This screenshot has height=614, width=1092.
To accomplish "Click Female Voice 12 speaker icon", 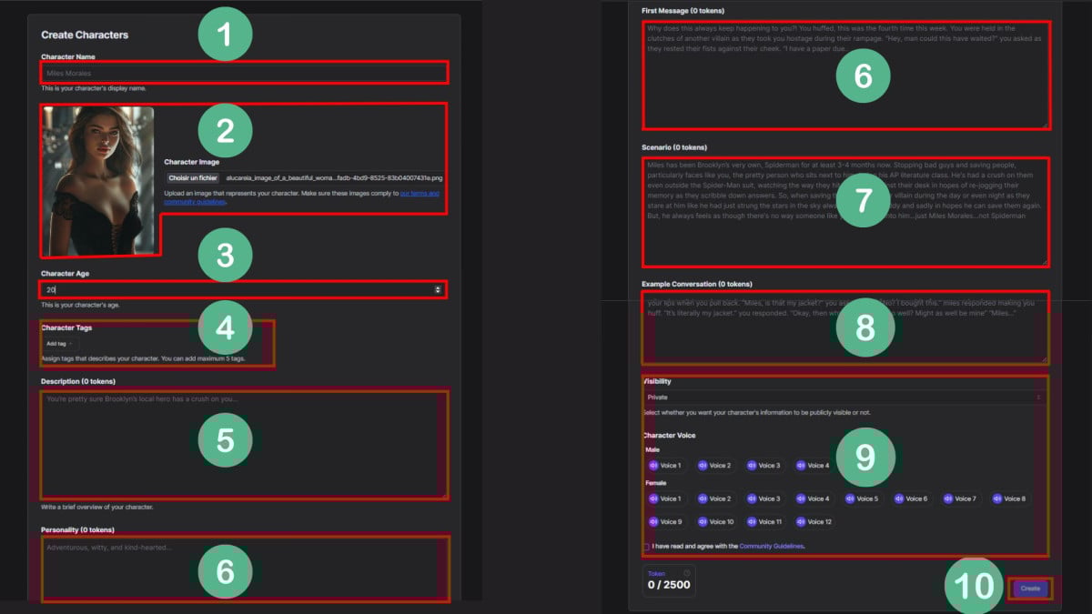I will click(x=801, y=522).
